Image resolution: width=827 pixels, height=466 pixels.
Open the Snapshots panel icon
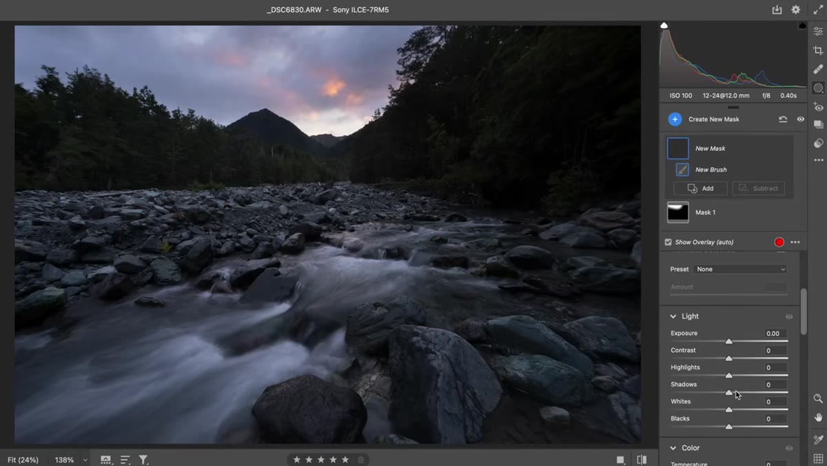[x=818, y=125]
